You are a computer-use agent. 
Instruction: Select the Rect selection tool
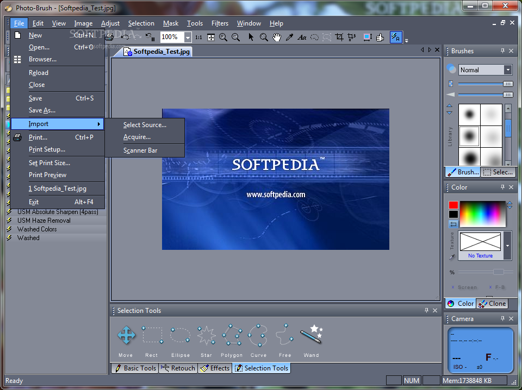click(152, 335)
